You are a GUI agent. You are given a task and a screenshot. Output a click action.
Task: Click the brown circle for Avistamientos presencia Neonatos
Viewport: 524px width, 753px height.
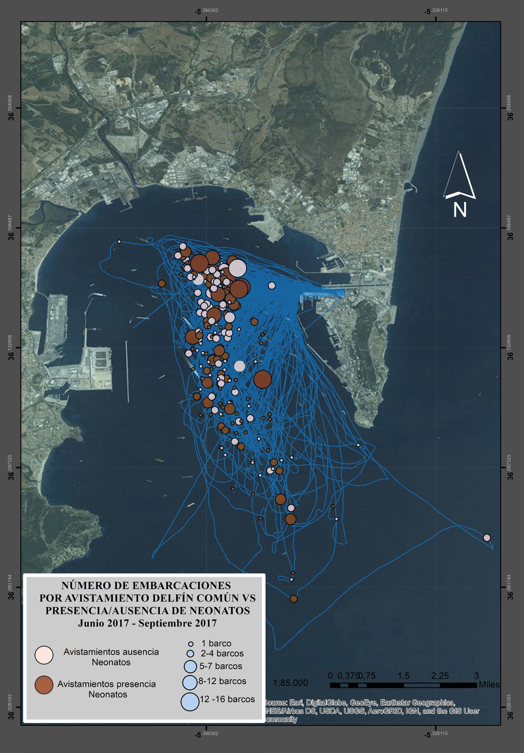pos(44,685)
